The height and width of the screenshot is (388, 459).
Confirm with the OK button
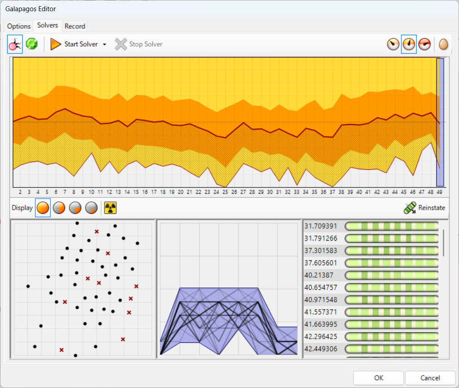[378, 378]
